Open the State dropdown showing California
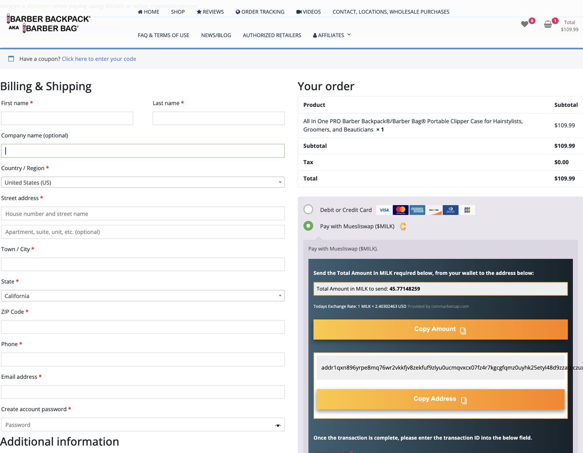The image size is (583, 453). (x=143, y=296)
